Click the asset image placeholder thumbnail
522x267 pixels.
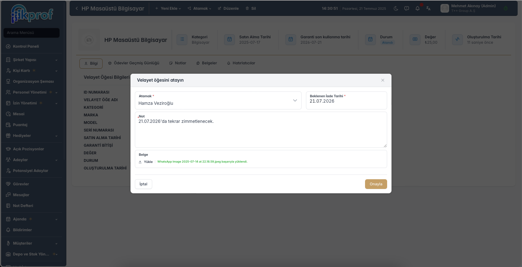click(89, 40)
